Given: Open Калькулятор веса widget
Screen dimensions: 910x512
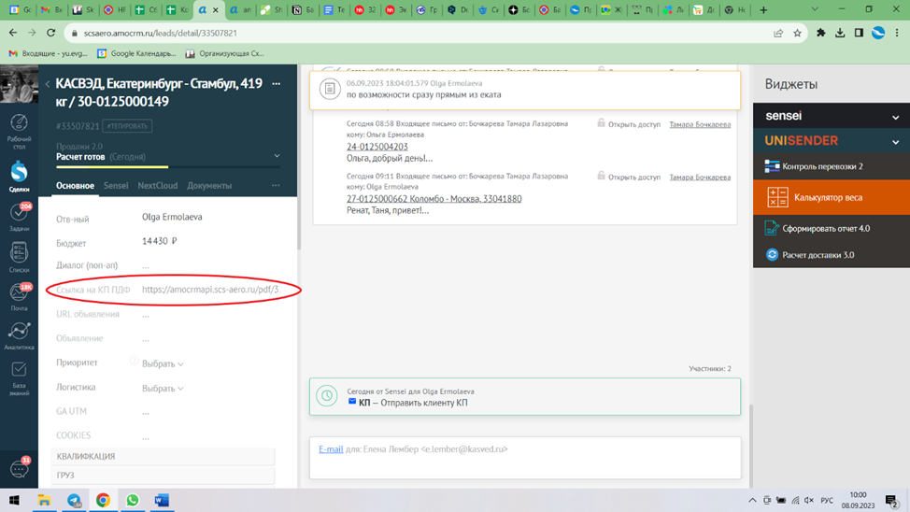Looking at the screenshot, I should point(828,197).
